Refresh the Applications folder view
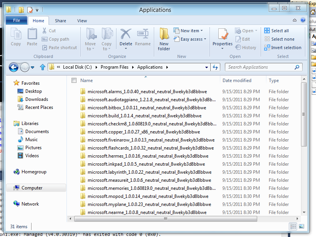Image resolution: width=316 pixels, height=237 pixels. tap(215, 67)
